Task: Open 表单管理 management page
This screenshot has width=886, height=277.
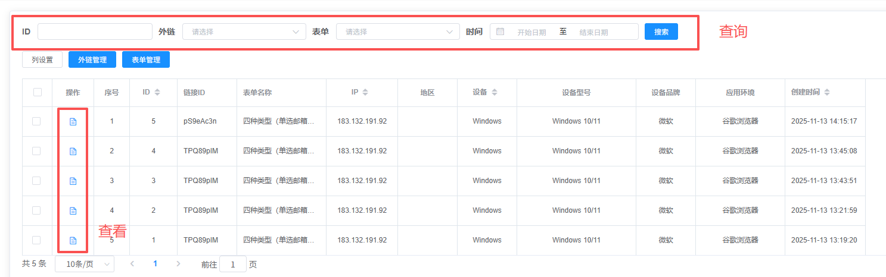Action: coord(146,59)
